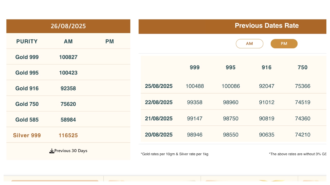Select the Gold 999 purity row

(x=27, y=57)
